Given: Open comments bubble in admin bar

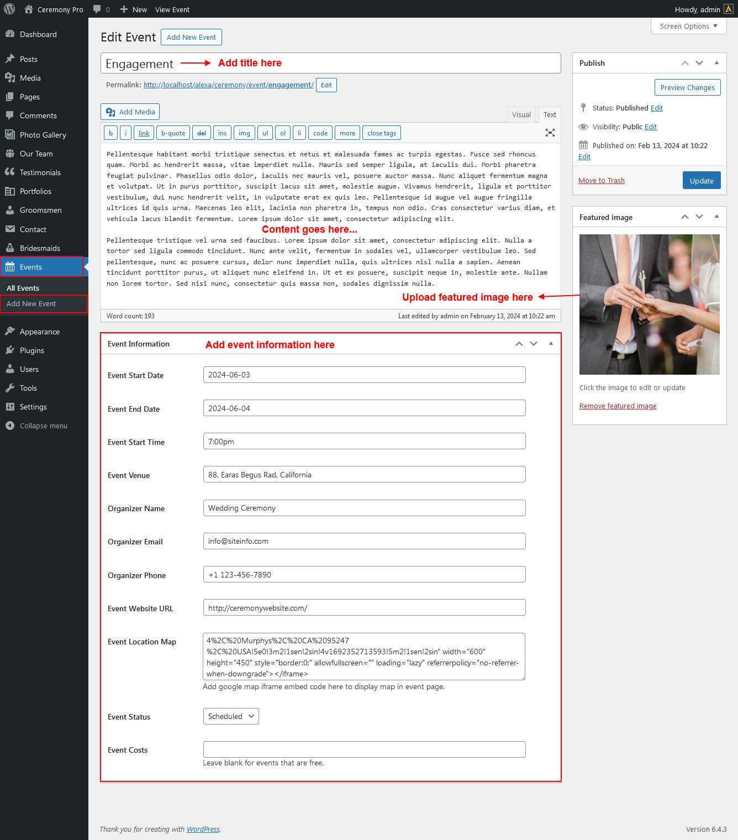Looking at the screenshot, I should pyautogui.click(x=97, y=9).
